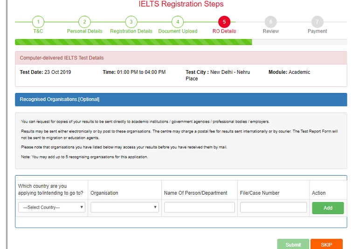This screenshot has width=352, height=249.
Task: Click the Payment step label
Action: [317, 31]
